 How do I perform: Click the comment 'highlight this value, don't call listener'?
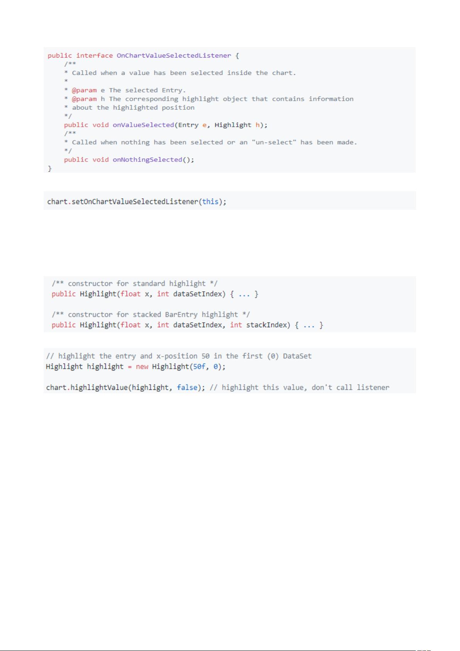click(x=299, y=388)
